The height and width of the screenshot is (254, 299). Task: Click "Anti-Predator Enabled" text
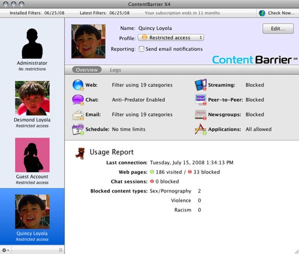tap(138, 99)
